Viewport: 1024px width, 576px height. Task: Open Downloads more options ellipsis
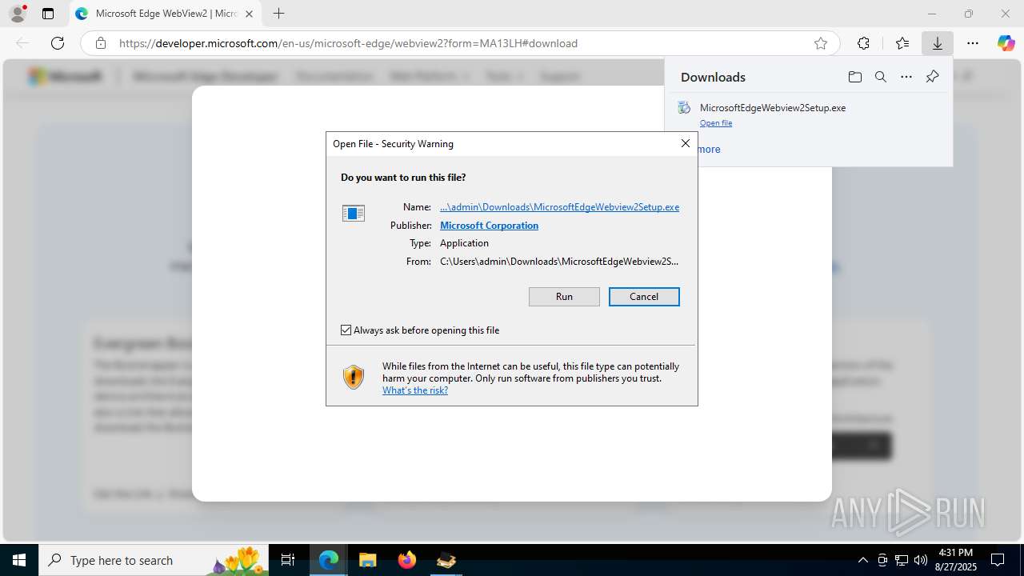pos(906,77)
